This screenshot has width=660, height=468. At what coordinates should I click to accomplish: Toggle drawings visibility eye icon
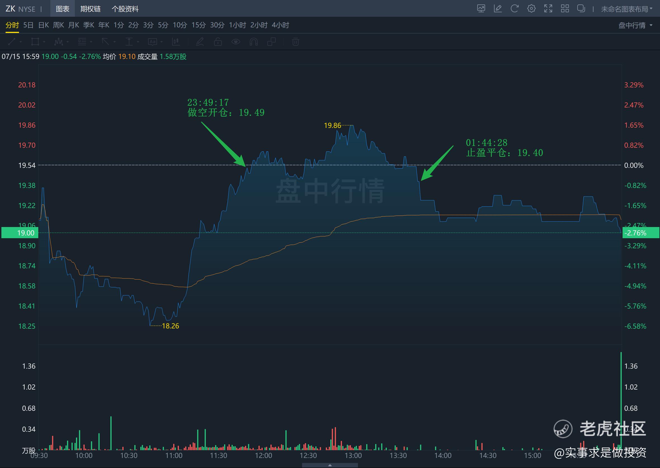(x=236, y=42)
